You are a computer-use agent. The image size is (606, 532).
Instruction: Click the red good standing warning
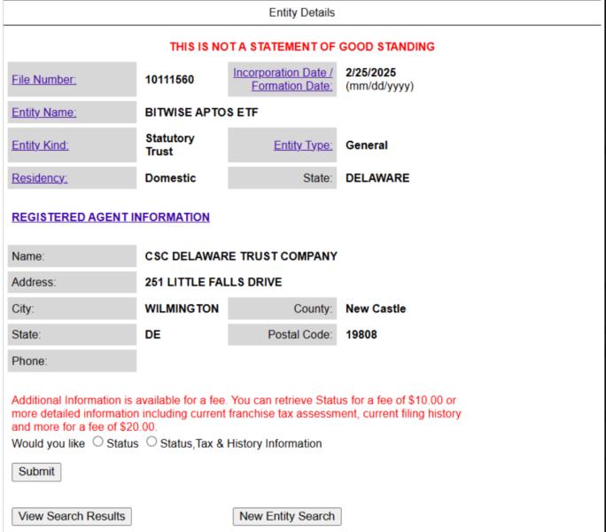click(x=302, y=47)
